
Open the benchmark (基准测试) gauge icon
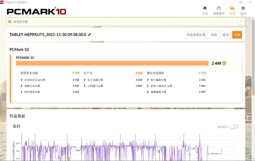tap(219, 8)
